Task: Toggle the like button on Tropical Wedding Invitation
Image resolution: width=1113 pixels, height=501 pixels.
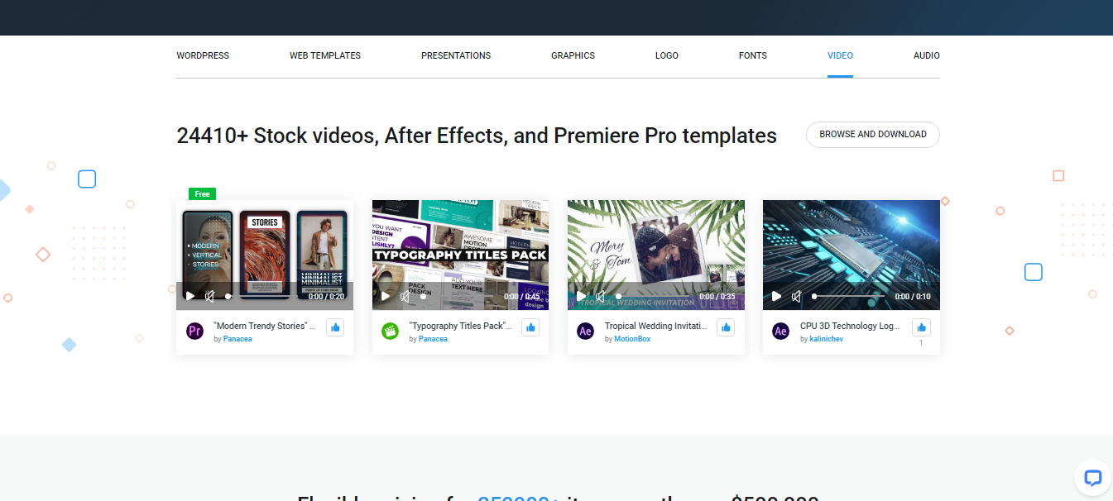Action: point(726,327)
